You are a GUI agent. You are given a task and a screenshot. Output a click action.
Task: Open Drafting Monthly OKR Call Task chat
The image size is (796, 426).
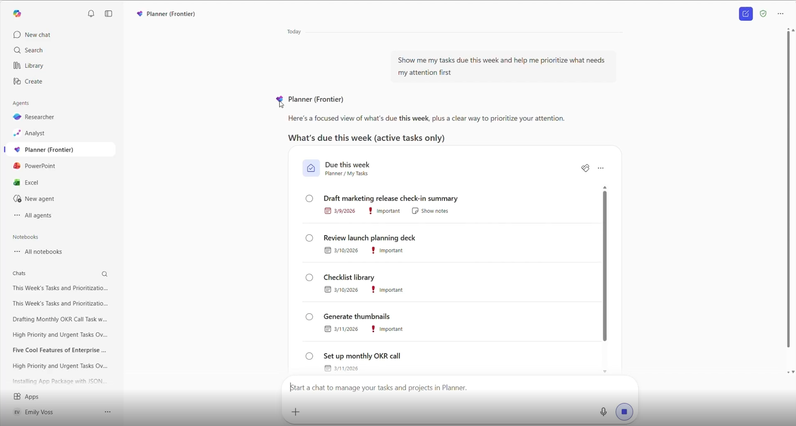click(x=60, y=319)
